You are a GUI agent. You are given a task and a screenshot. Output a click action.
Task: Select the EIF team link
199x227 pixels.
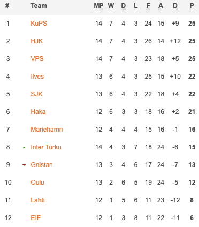[x=36, y=218]
